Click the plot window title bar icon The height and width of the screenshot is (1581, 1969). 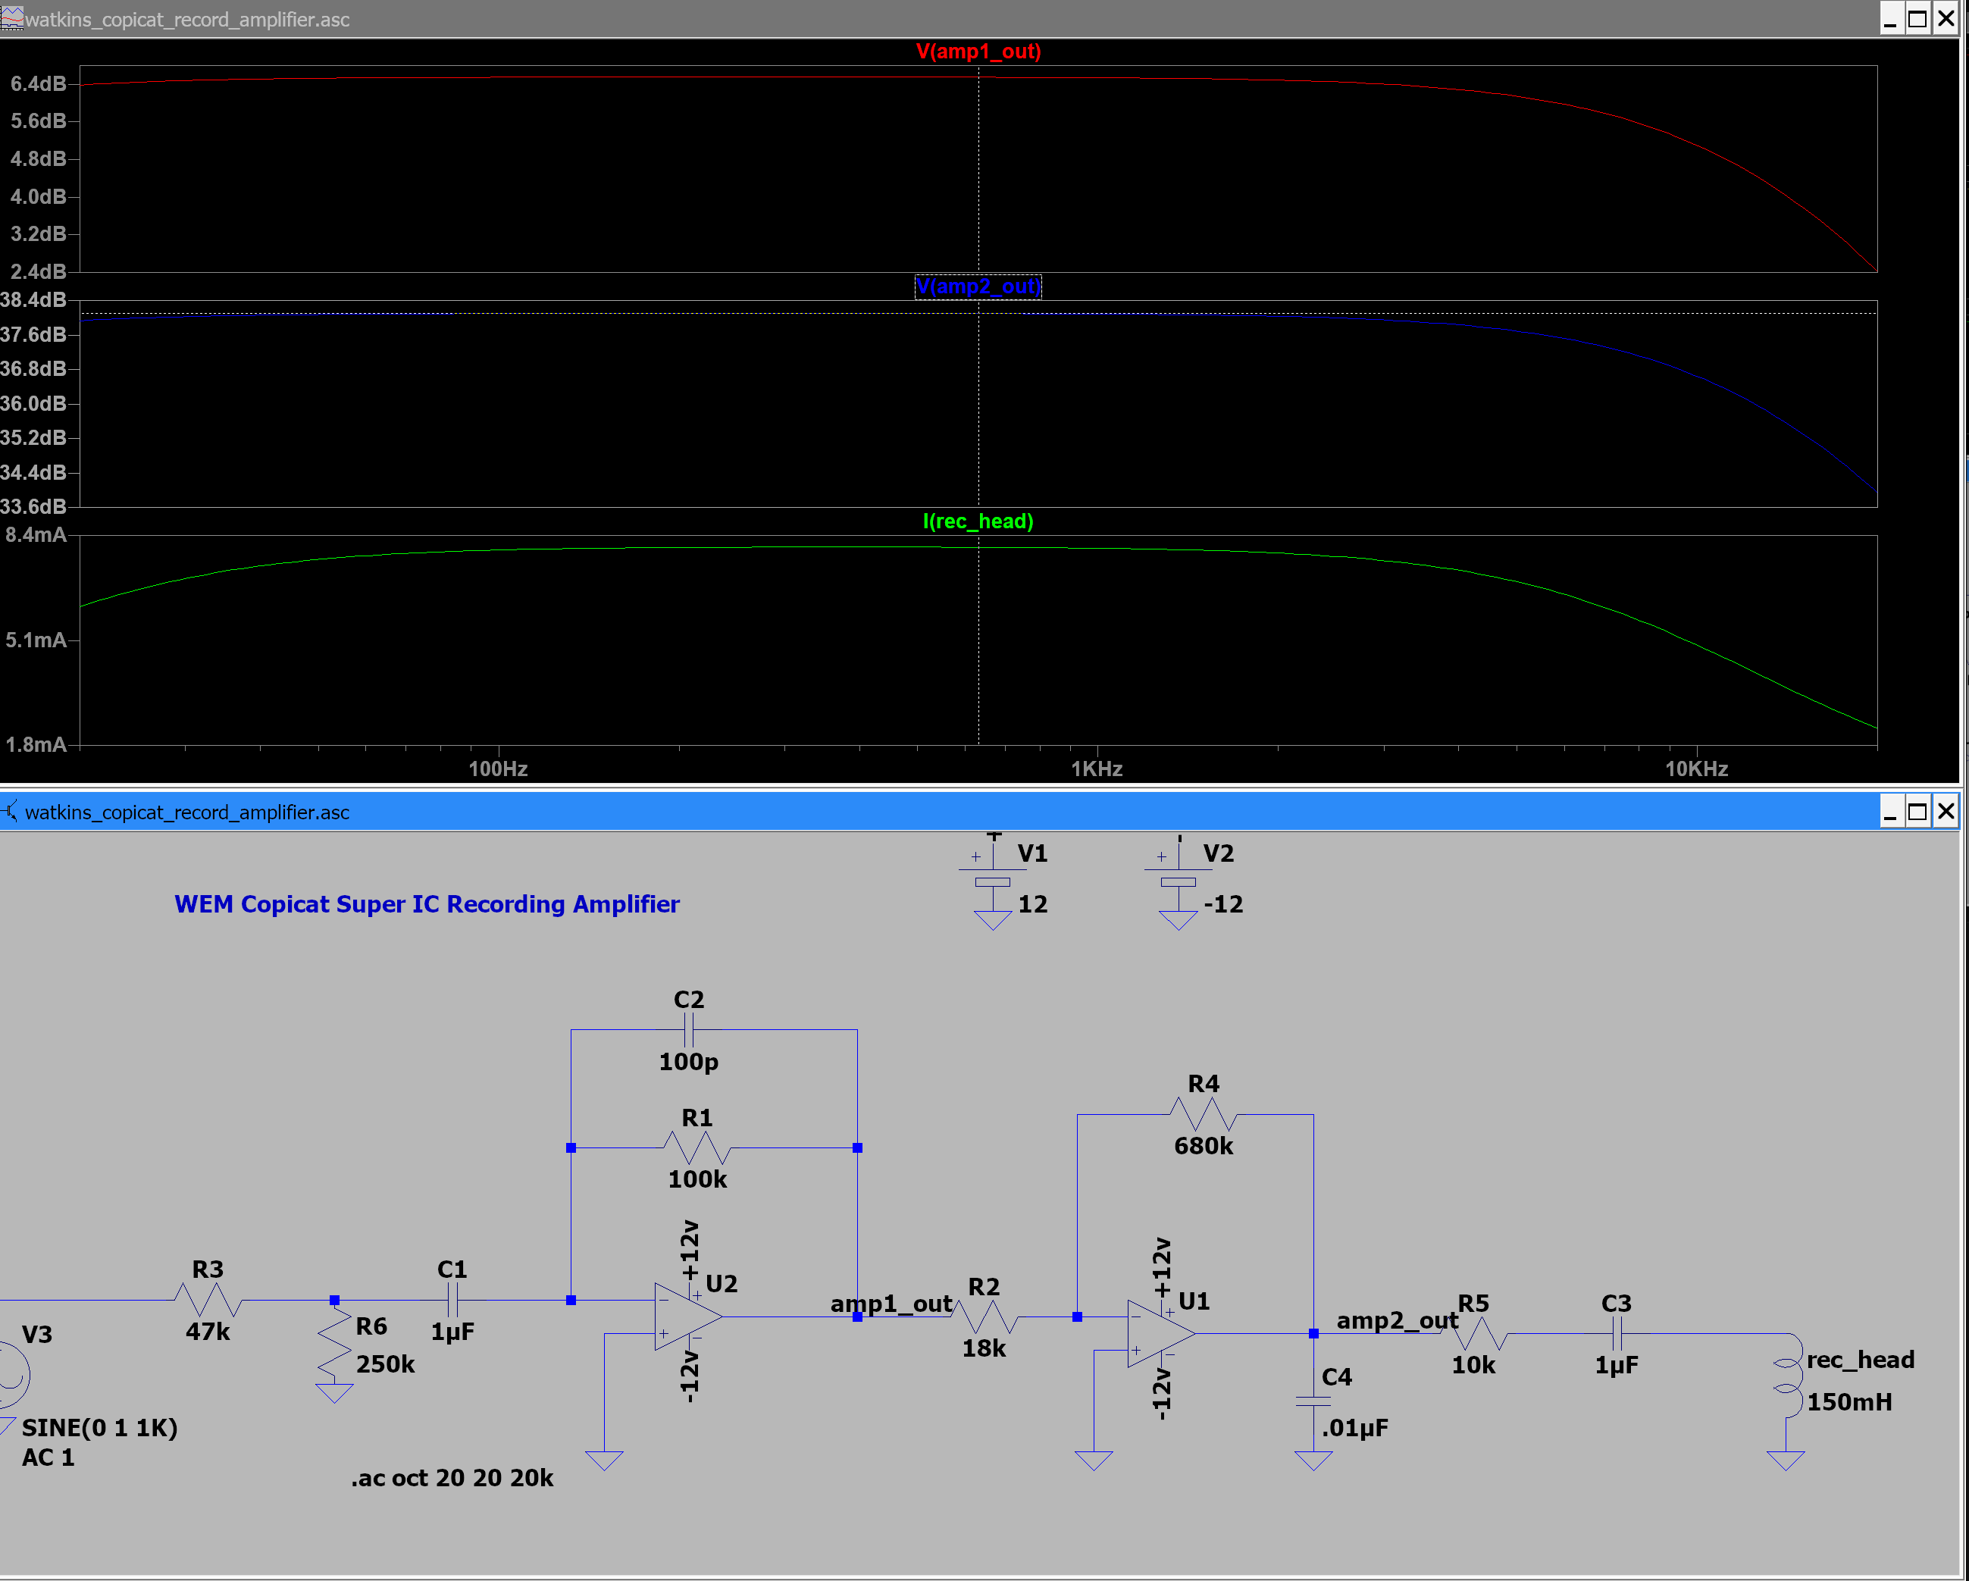pyautogui.click(x=11, y=18)
